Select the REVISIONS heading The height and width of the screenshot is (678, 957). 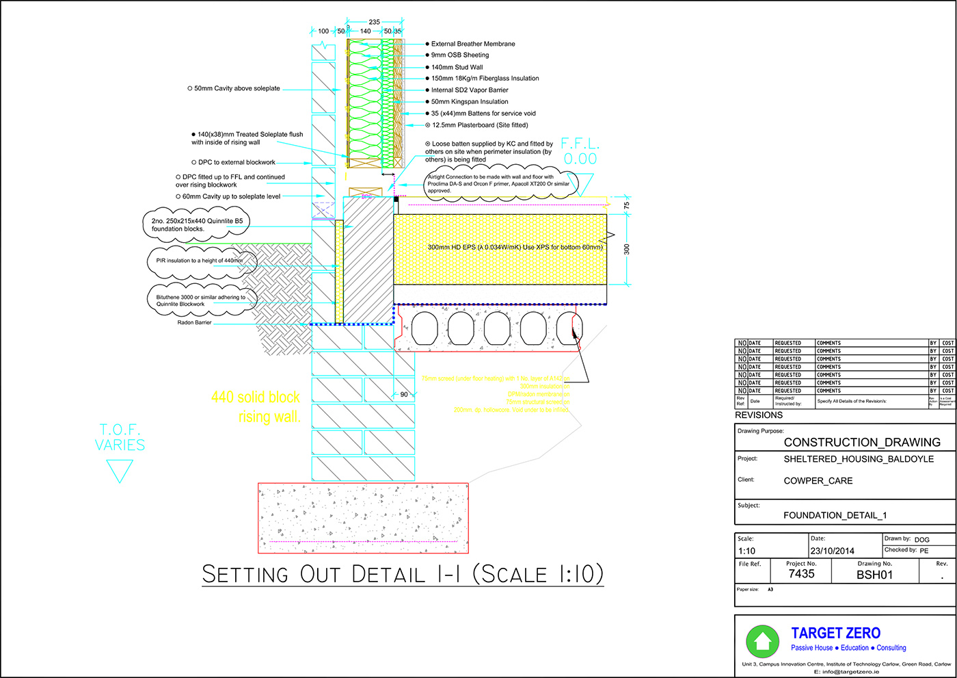(759, 415)
